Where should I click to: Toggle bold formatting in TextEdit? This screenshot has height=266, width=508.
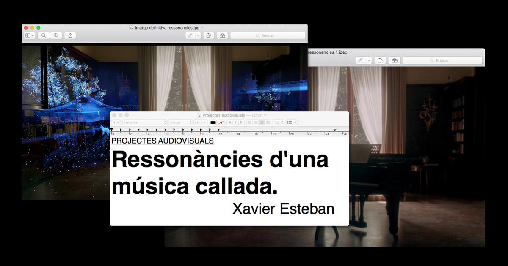tap(230, 122)
